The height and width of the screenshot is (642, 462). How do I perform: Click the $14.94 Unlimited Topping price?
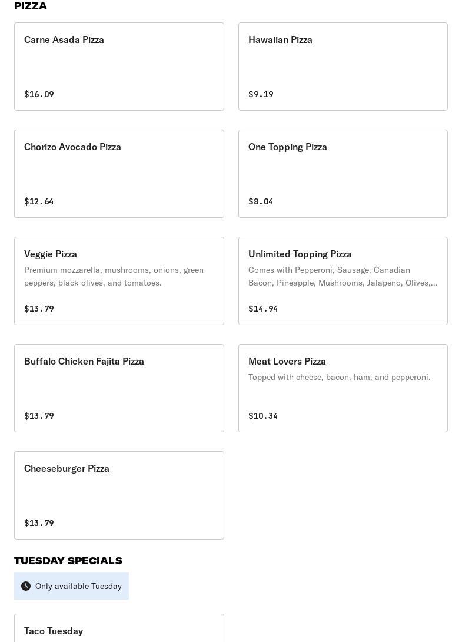262,309
